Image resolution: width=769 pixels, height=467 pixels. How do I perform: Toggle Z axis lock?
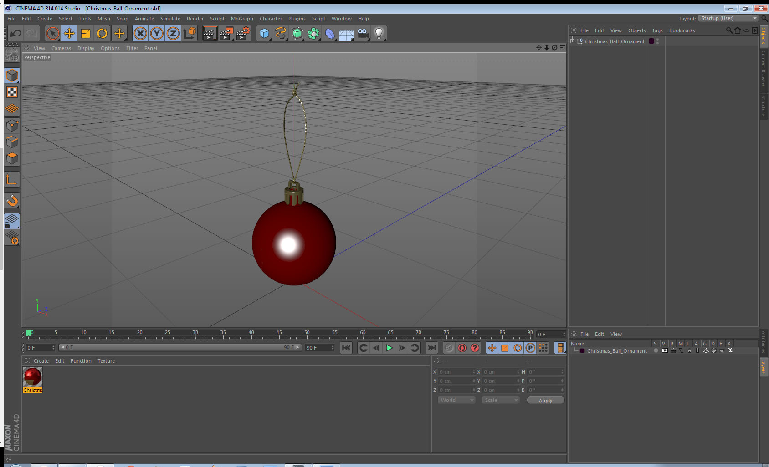coord(173,33)
